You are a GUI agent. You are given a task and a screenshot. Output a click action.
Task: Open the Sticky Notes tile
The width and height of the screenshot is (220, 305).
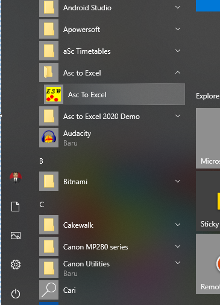[208, 201]
